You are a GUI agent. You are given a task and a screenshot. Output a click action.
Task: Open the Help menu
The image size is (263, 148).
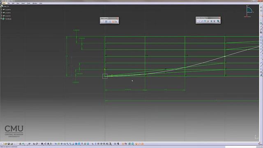(x=41, y=3)
